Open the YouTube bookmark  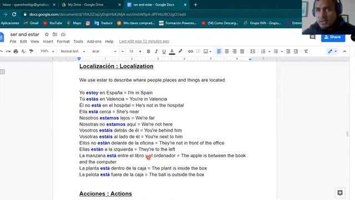point(53,23)
